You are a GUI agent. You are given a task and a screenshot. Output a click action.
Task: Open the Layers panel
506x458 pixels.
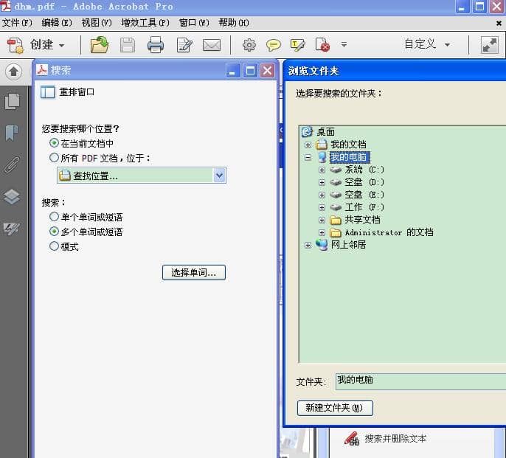(x=12, y=197)
